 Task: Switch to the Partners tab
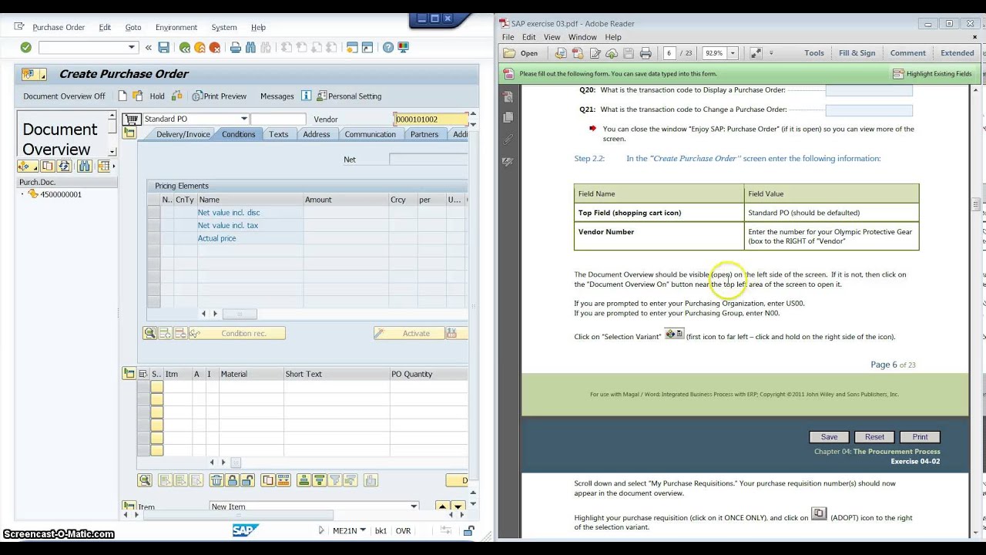[424, 134]
